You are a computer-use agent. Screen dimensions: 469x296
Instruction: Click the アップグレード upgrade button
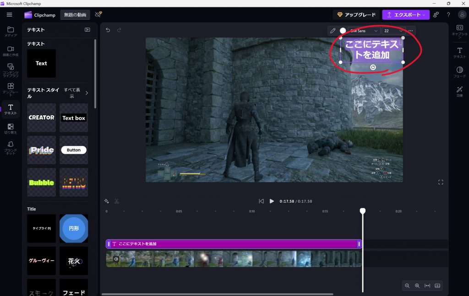coord(356,15)
